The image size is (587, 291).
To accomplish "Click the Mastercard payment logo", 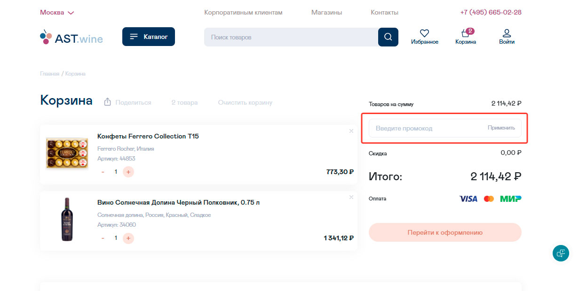I will point(489,199).
